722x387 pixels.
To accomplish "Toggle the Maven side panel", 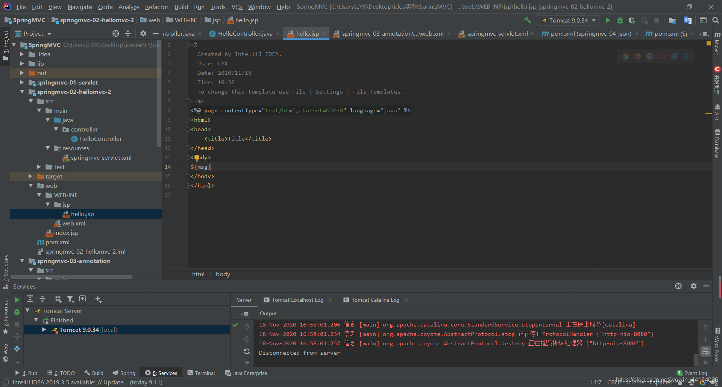I will pyautogui.click(x=717, y=44).
